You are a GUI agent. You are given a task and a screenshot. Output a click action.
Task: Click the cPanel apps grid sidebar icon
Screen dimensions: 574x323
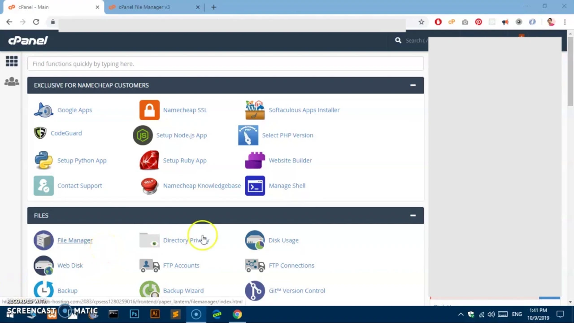pyautogui.click(x=12, y=61)
